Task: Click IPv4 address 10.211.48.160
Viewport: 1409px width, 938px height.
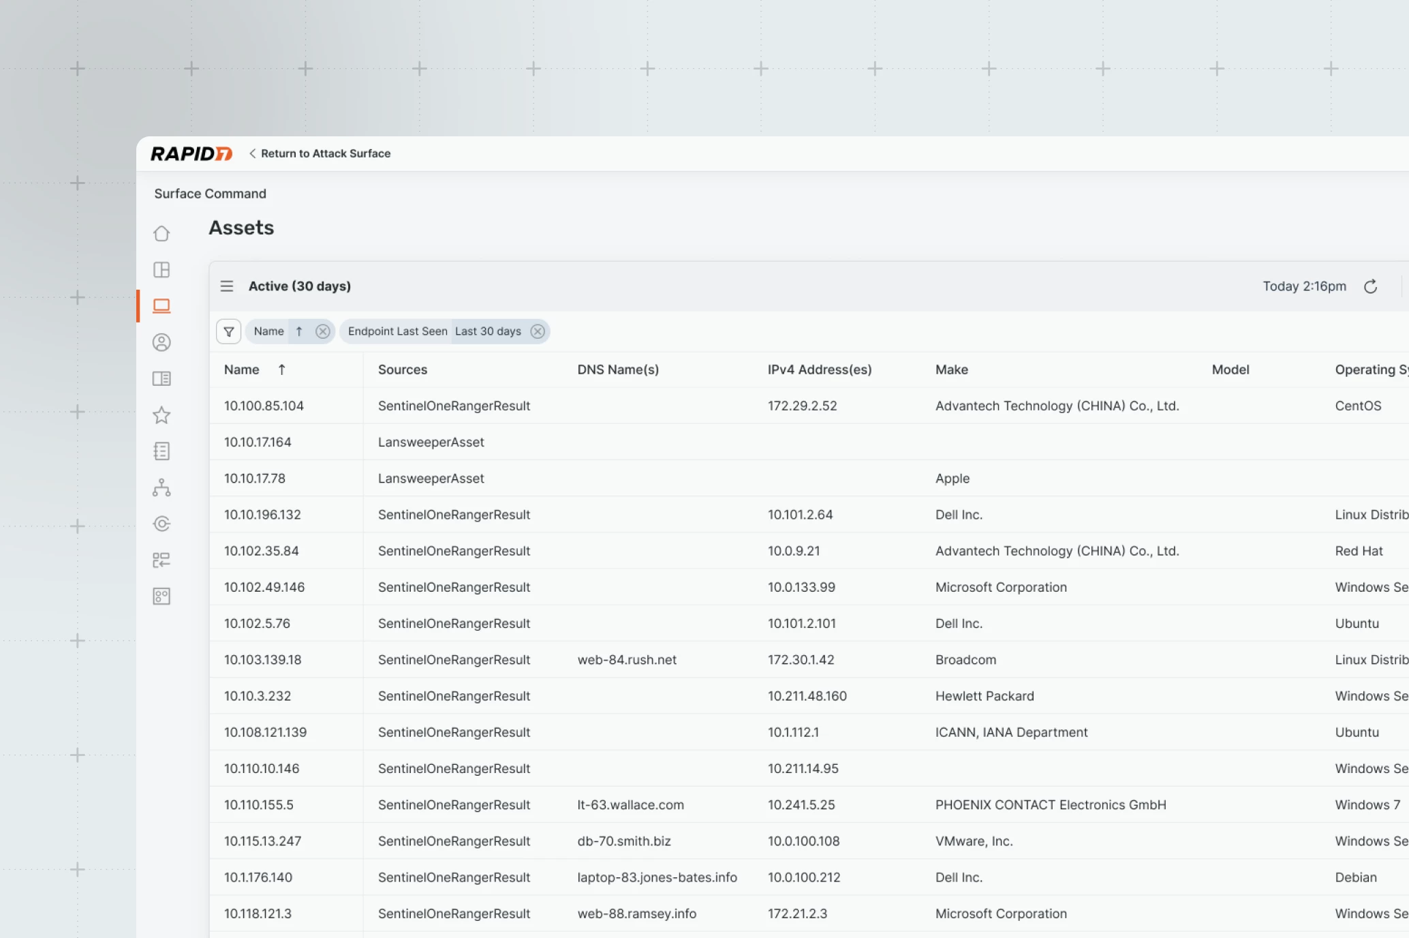Action: pyautogui.click(x=807, y=696)
